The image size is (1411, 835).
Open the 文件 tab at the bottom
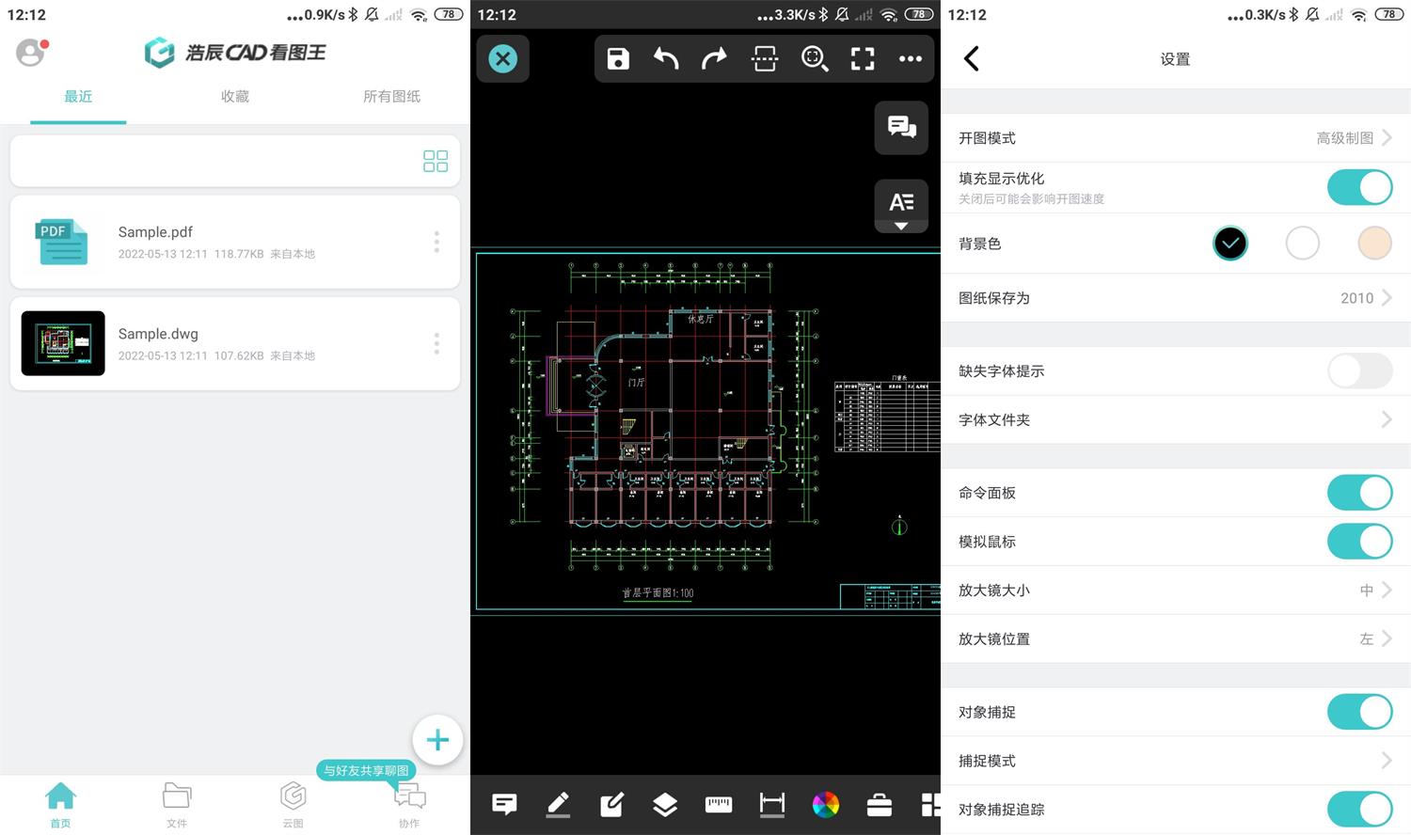pos(176,804)
